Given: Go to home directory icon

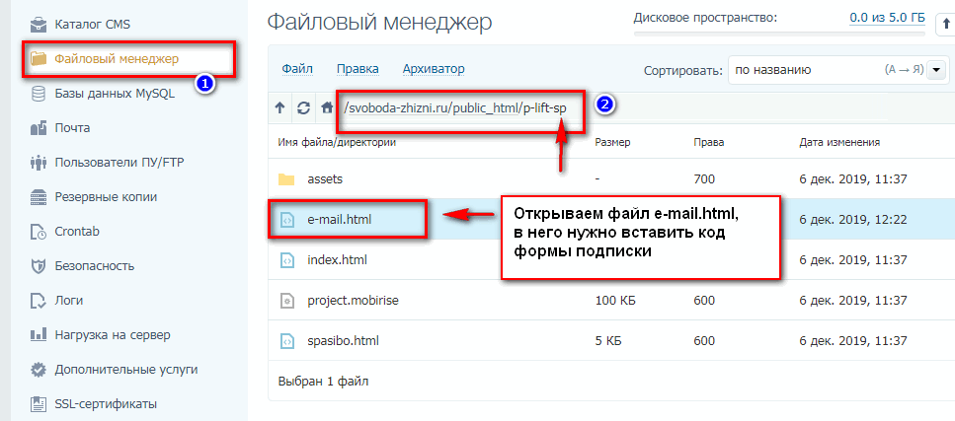Looking at the screenshot, I should pos(327,108).
